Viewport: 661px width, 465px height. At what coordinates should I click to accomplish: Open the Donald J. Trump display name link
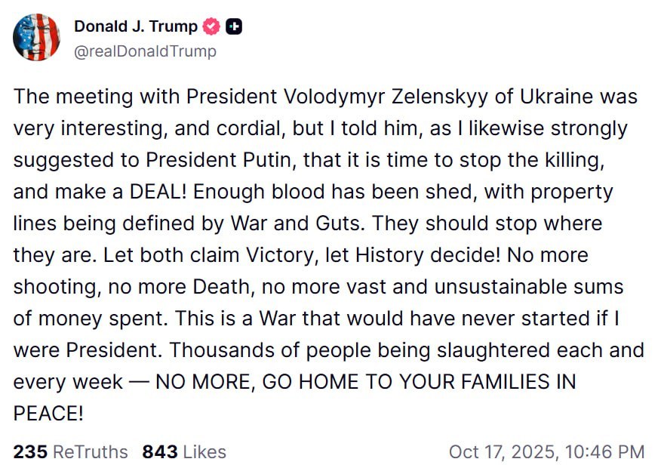[136, 27]
